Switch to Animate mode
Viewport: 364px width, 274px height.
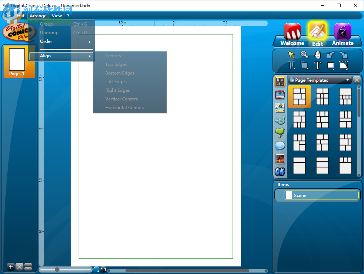tap(343, 35)
